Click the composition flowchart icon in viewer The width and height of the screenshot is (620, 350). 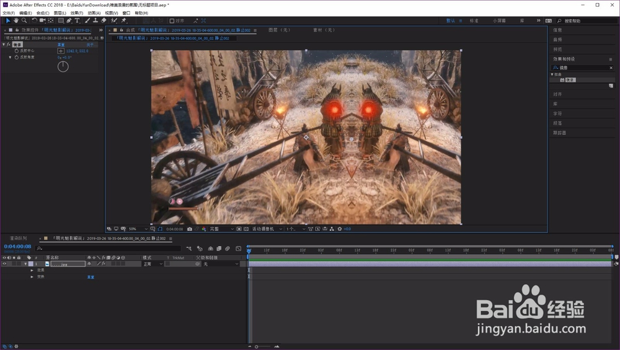coord(331,229)
